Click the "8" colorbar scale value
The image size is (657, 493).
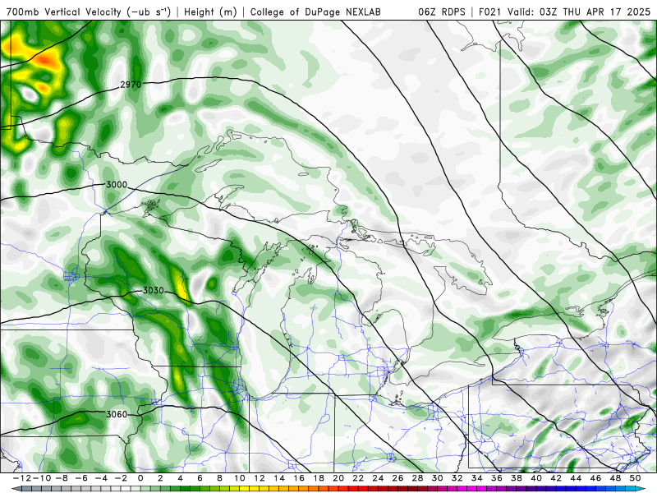pyautogui.click(x=219, y=478)
